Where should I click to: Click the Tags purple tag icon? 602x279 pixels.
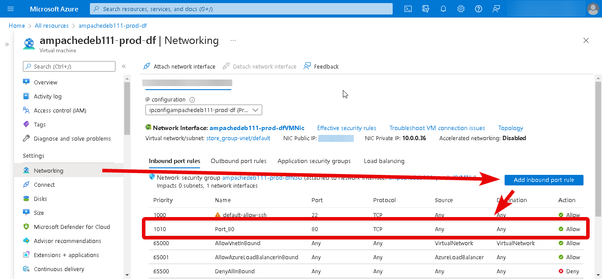(26, 124)
